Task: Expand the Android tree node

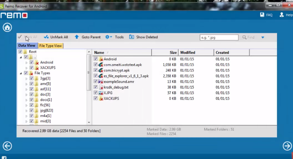Action: 26,63
